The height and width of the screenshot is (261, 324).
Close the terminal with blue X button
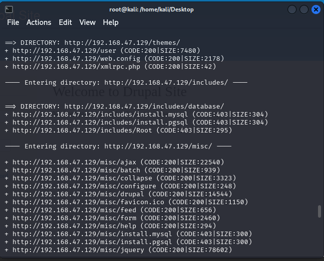click(x=316, y=9)
